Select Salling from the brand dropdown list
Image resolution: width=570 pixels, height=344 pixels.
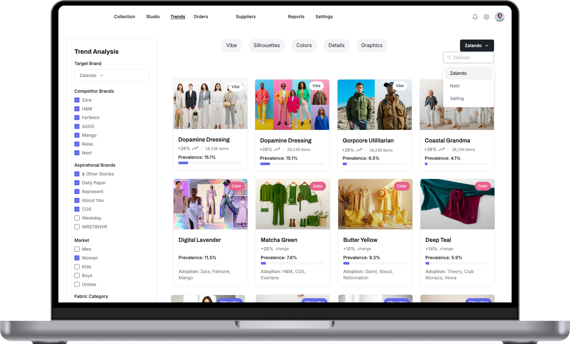click(457, 98)
